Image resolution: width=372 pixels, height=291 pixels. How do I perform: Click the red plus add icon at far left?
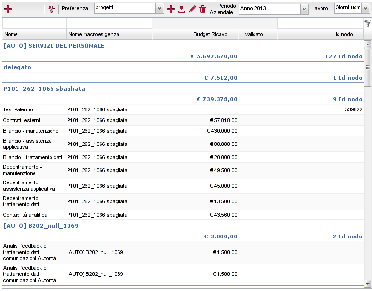tap(8, 9)
